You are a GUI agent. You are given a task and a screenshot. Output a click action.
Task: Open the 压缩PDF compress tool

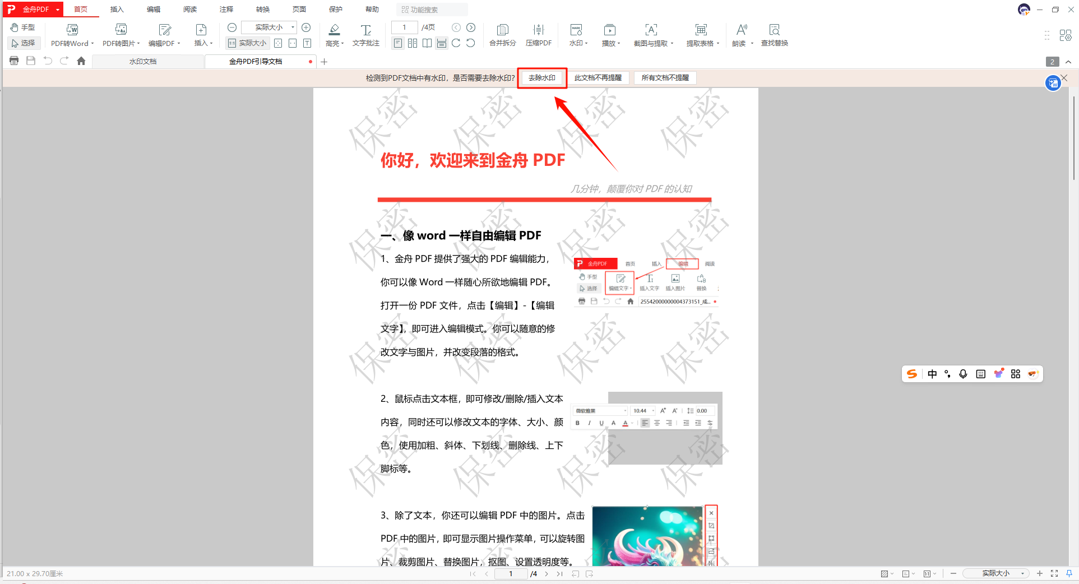[539, 35]
